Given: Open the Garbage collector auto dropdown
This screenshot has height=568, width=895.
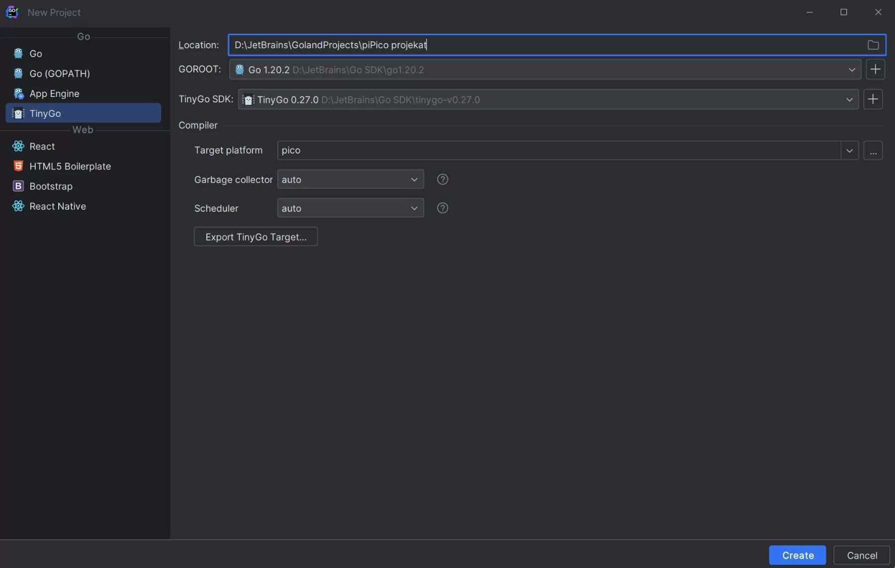Looking at the screenshot, I should click(x=350, y=179).
